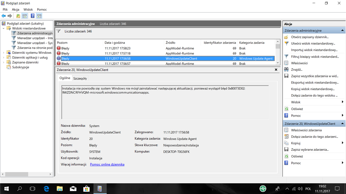Open the Akcja menu
The image size is (346, 194).
pyautogui.click(x=16, y=9)
